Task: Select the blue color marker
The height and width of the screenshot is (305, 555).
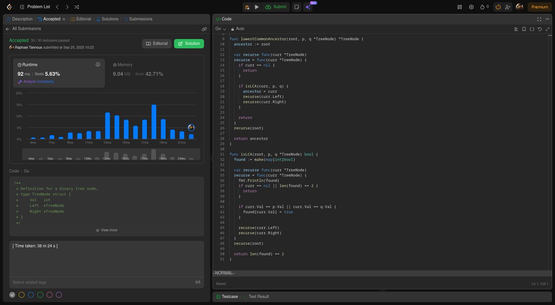Action: (x=31, y=295)
